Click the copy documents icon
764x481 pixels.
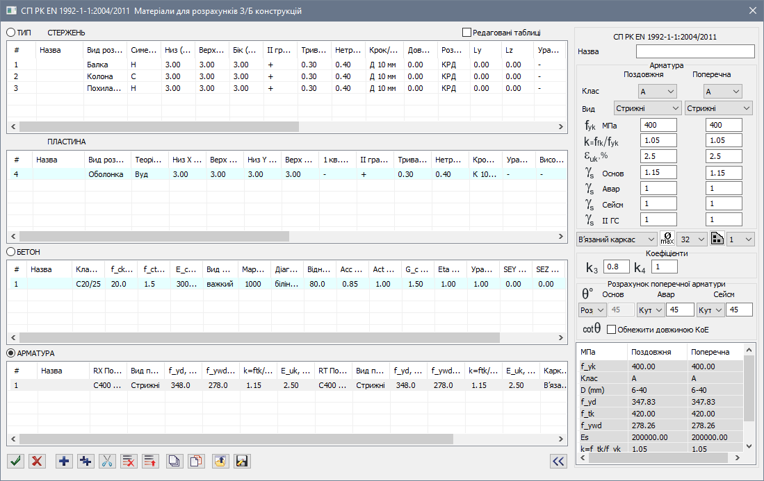point(176,460)
